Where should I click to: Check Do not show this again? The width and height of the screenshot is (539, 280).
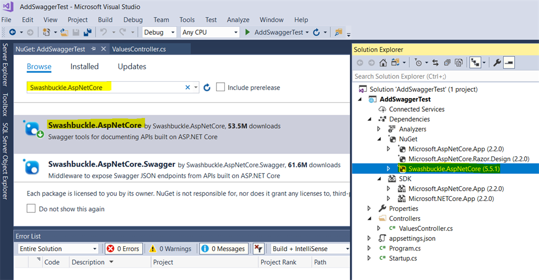tap(31, 208)
